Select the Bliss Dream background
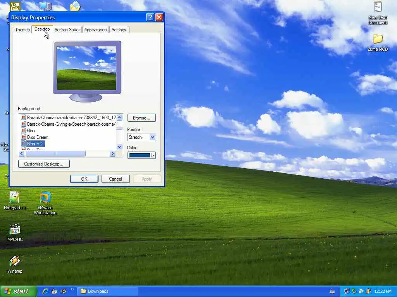This screenshot has width=397, height=297. point(35,137)
